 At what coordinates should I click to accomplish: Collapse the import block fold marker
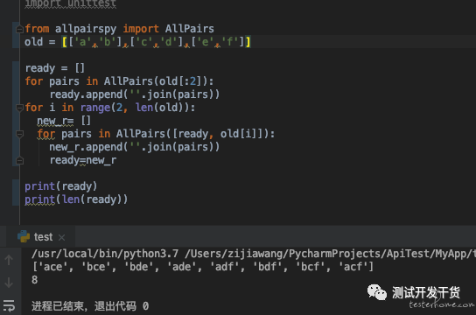click(19, 29)
